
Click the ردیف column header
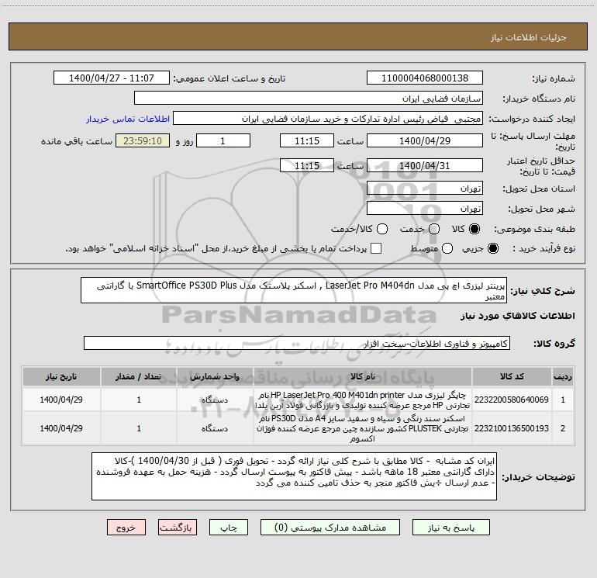(563, 377)
